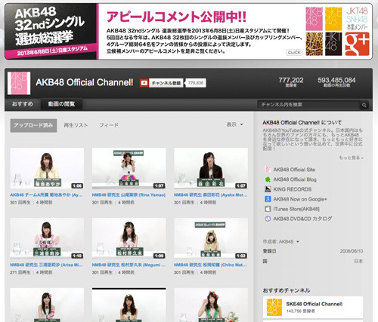Click the 777,202 subscribers count
The image size is (378, 322).
[x=291, y=81]
